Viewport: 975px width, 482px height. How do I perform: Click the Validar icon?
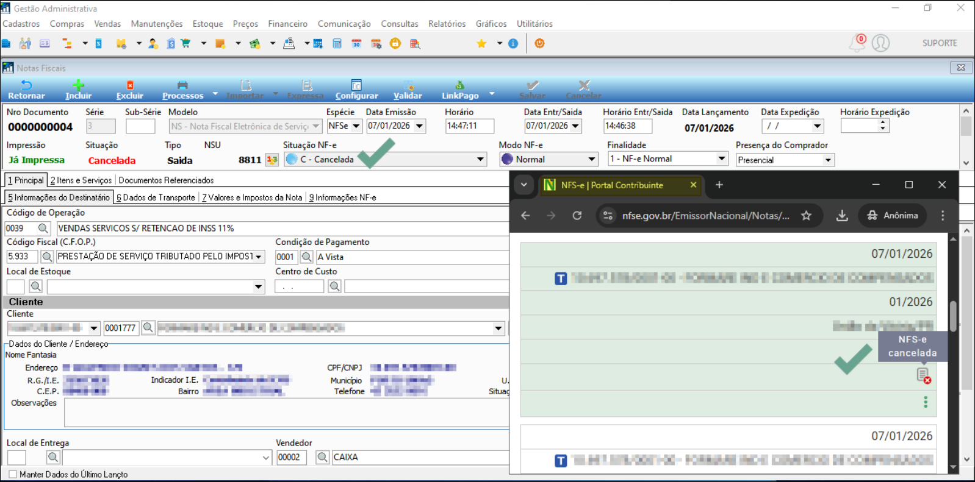pos(408,89)
